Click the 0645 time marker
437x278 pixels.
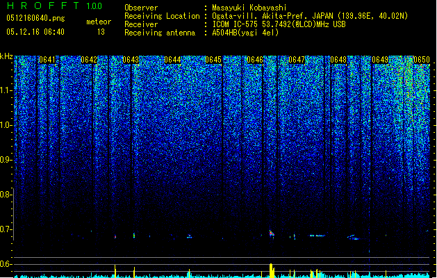(x=213, y=60)
